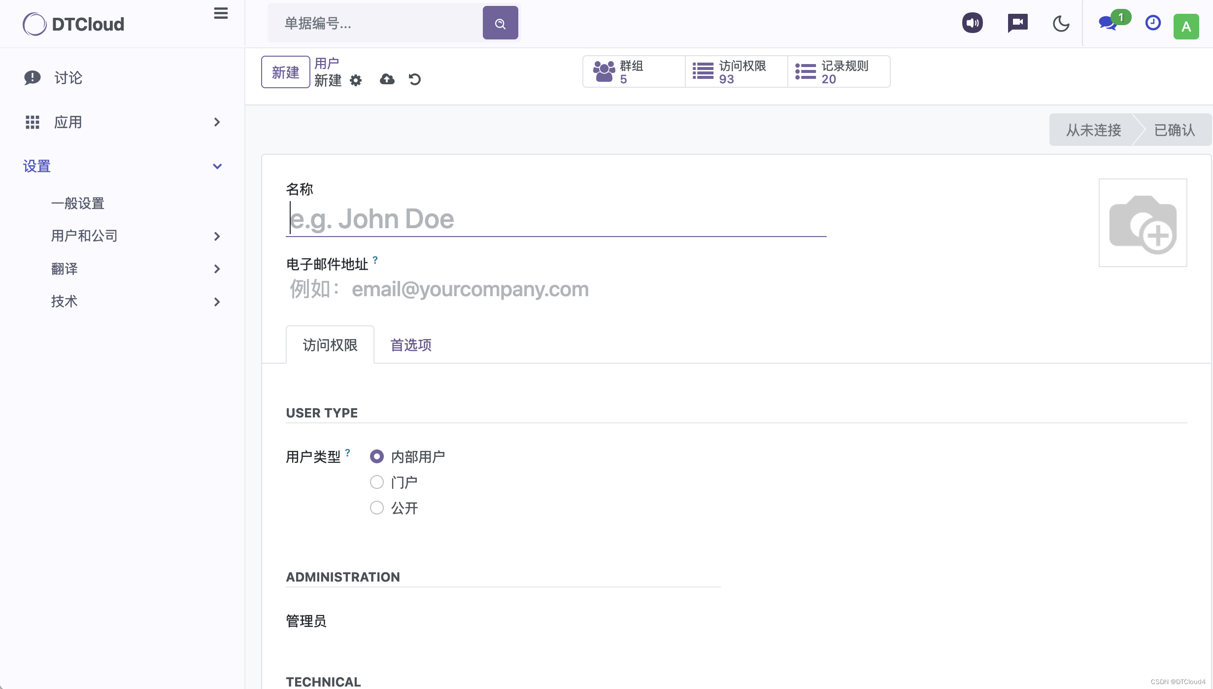Select the 内部用户 radio button
This screenshot has width=1213, height=689.
click(377, 456)
